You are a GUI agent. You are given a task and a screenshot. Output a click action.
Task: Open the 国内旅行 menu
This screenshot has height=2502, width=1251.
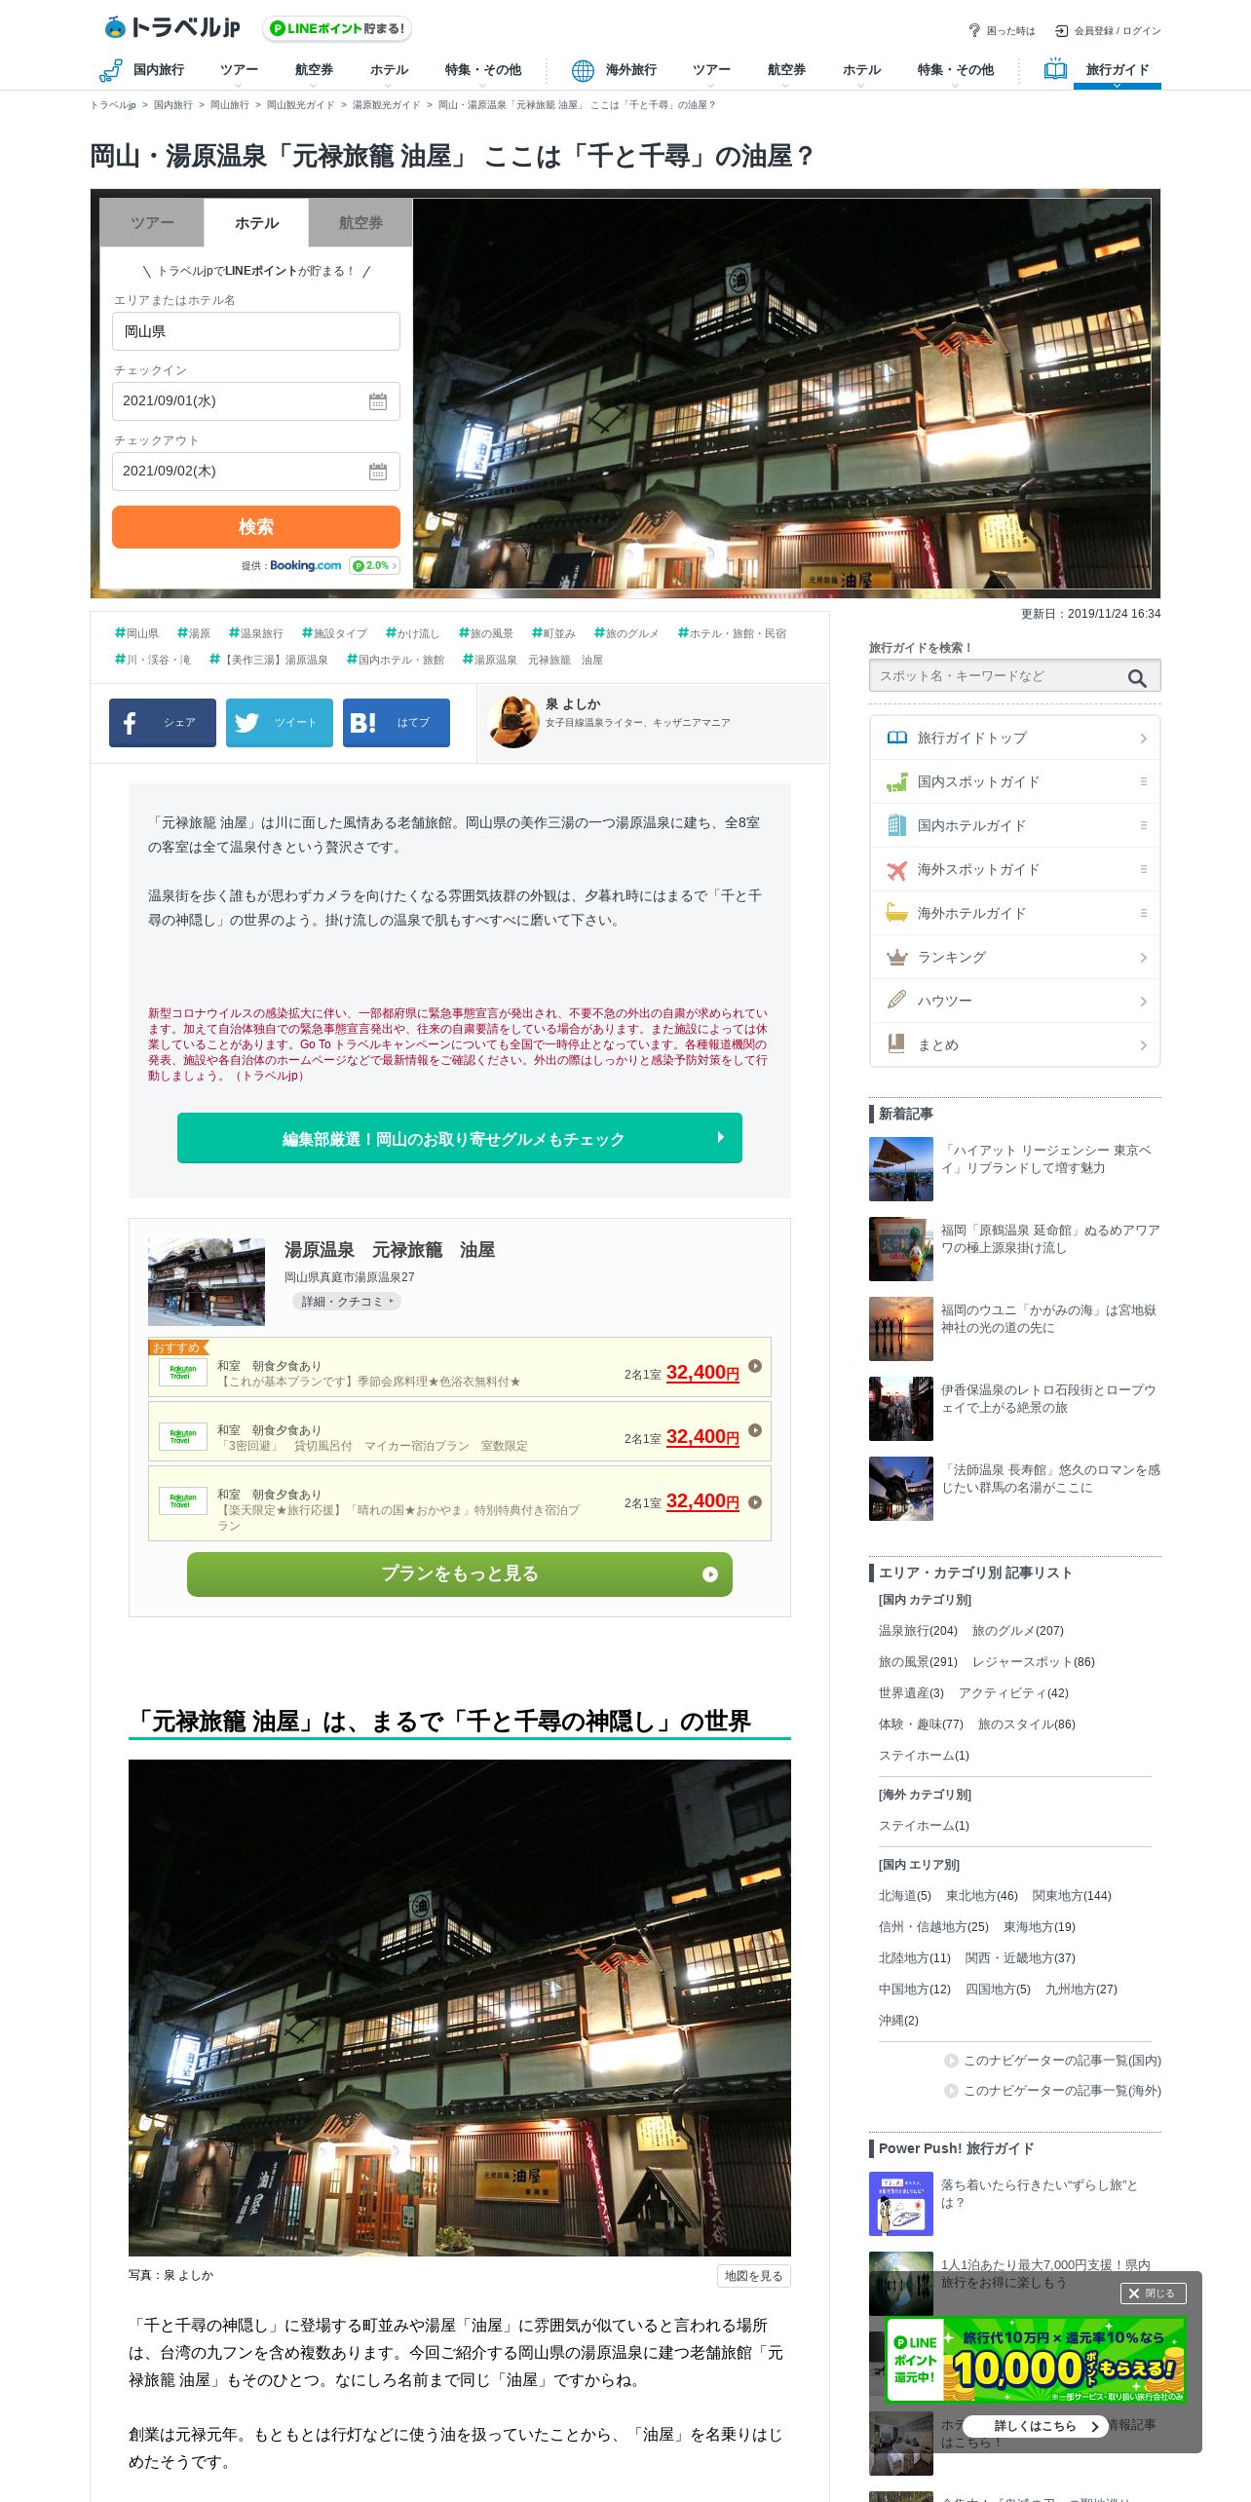click(142, 70)
